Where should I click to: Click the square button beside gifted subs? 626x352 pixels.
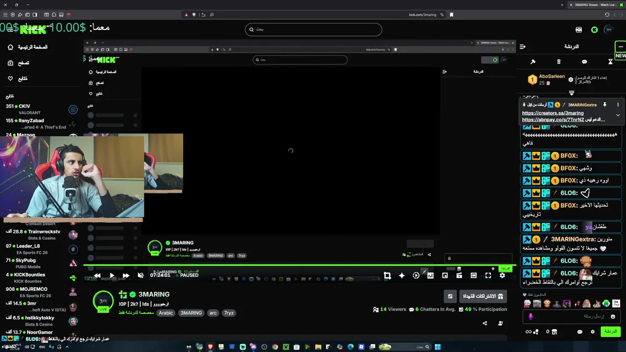450,296
